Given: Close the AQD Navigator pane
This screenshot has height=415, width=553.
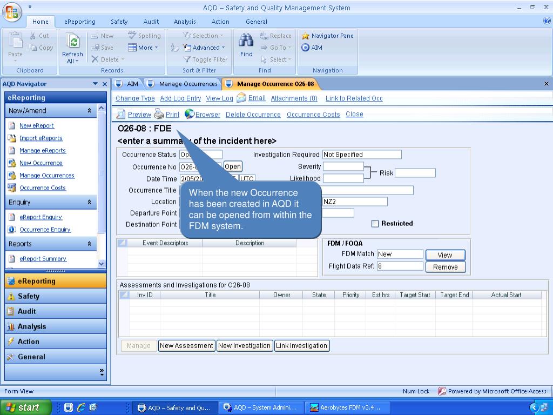Looking at the screenshot, I should point(105,84).
